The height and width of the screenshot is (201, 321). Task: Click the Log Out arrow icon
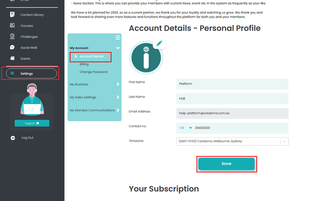pyautogui.click(x=13, y=138)
